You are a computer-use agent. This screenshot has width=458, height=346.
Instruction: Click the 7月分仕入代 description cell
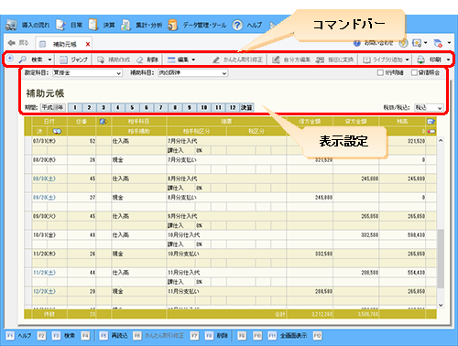pos(226,141)
